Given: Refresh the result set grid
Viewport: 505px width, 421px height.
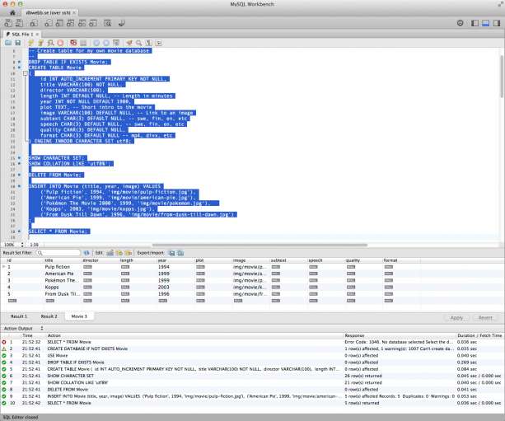Looking at the screenshot, I should [x=87, y=253].
